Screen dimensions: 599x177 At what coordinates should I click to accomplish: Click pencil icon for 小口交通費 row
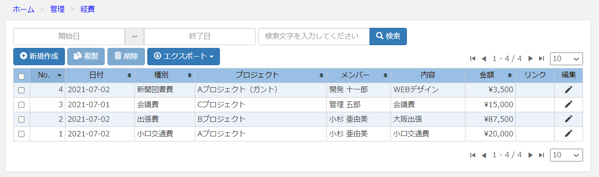click(x=568, y=133)
